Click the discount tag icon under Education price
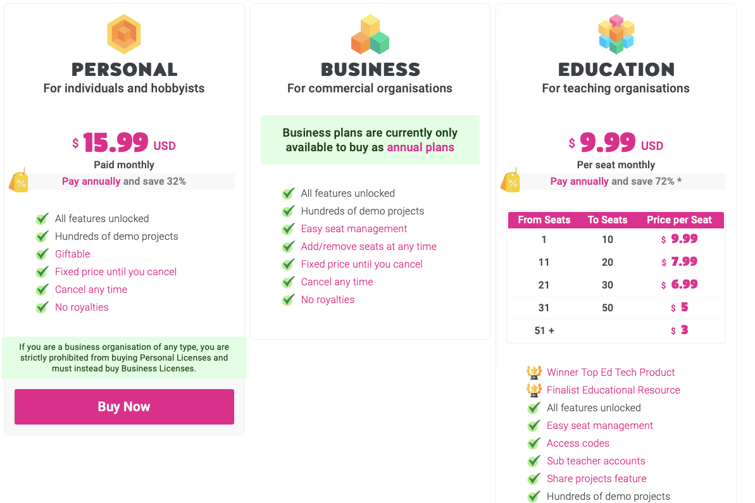 [x=510, y=181]
